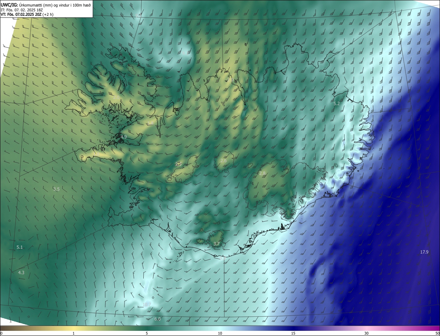Click the title text "Úrkomumætti (mm) og vindur í 100m hæð"
Viewport: 440px width, 336px height.
pos(55,4)
